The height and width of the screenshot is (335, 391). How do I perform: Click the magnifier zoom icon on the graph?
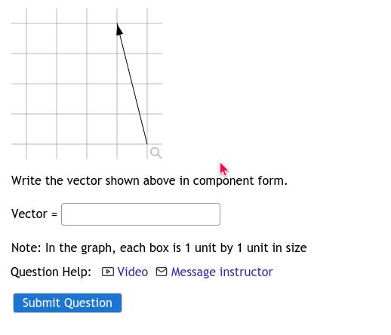click(155, 153)
